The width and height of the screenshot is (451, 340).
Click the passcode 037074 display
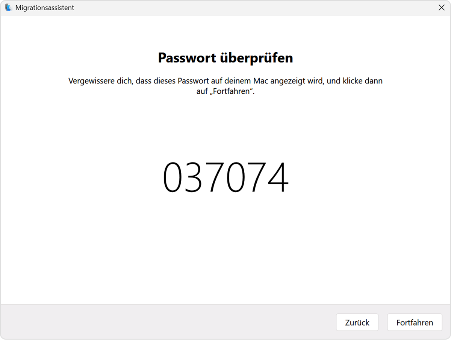pyautogui.click(x=225, y=177)
